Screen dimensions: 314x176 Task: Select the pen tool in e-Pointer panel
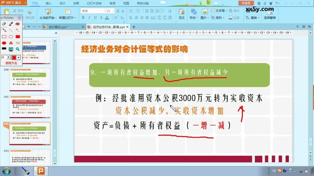pyautogui.click(x=10, y=24)
